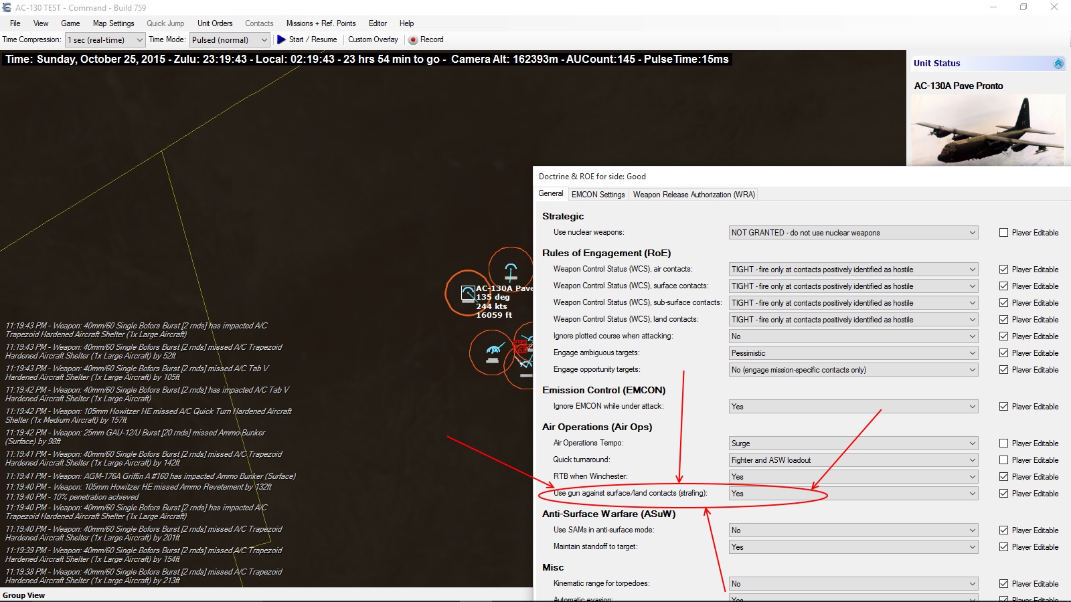Screen dimensions: 1071x602
Task: Click the '10% penetration achieved' log message
Action: (72, 497)
